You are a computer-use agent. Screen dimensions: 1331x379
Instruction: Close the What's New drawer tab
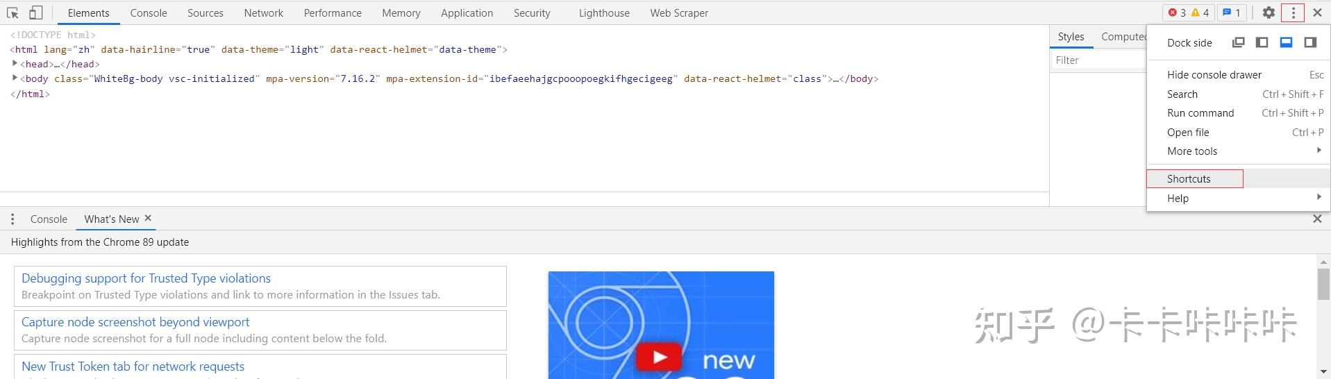coord(148,218)
